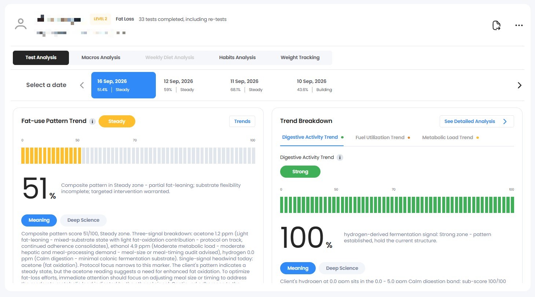Viewport: 535px width, 297px height.
Task: Click the large 100% score value
Action: click(x=306, y=238)
